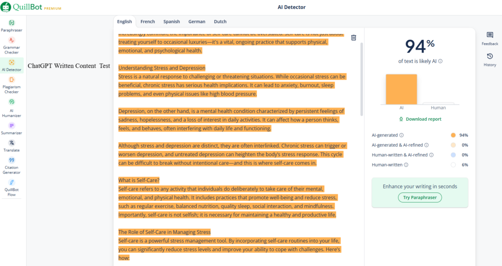
Task: Click the orange AI-generated color dot
Action: point(453,135)
